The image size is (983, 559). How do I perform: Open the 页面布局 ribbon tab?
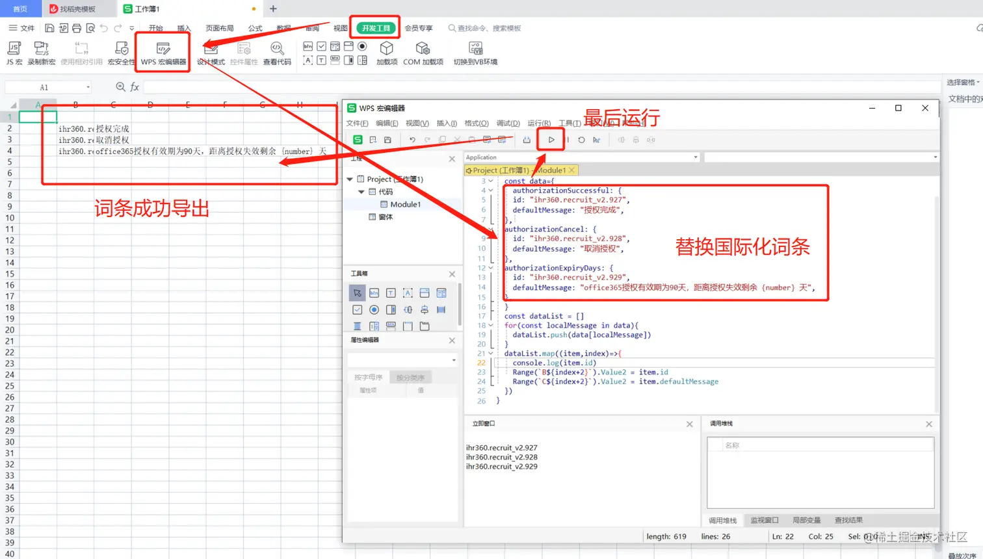click(220, 28)
